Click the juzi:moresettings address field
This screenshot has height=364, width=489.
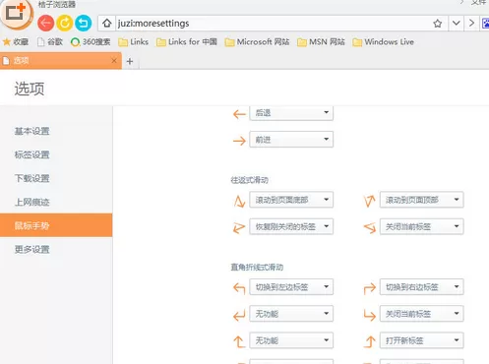(274, 24)
